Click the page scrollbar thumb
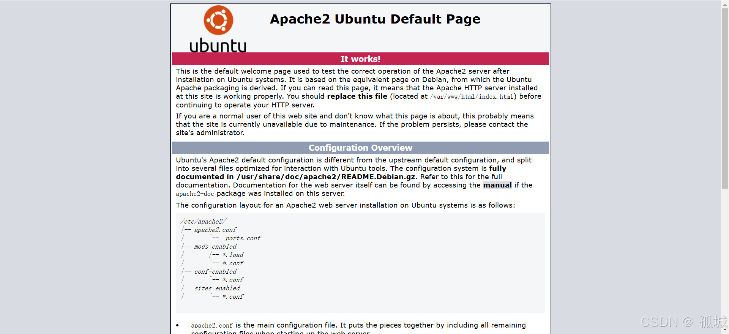 725,98
